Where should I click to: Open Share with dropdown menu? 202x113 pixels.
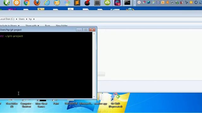coord(32,26)
